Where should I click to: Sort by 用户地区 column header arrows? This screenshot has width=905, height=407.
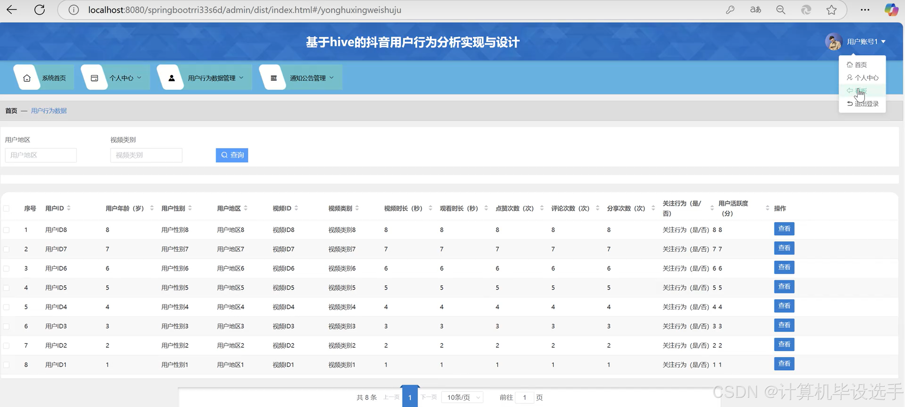(x=245, y=208)
